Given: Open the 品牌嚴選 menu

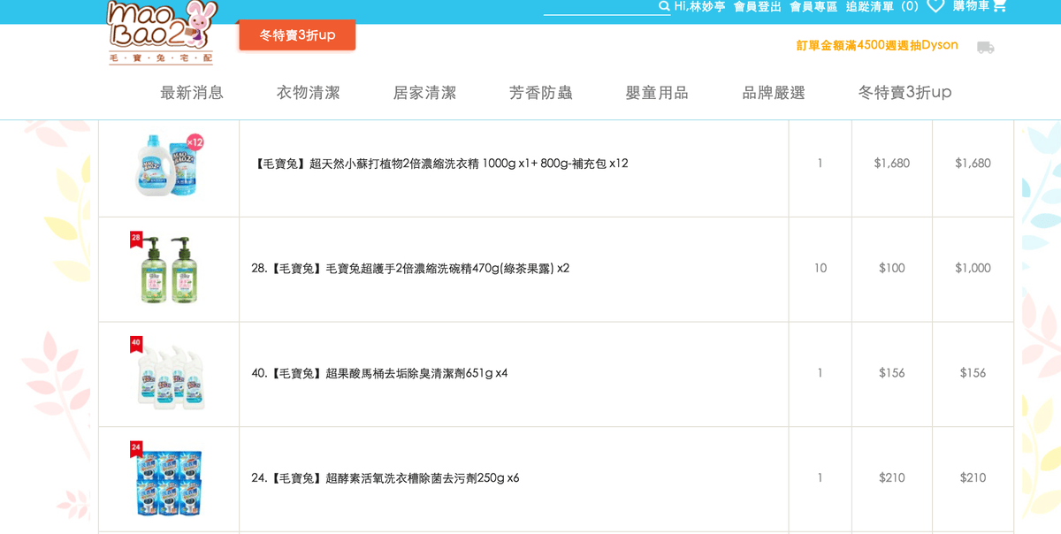Looking at the screenshot, I should click(774, 93).
